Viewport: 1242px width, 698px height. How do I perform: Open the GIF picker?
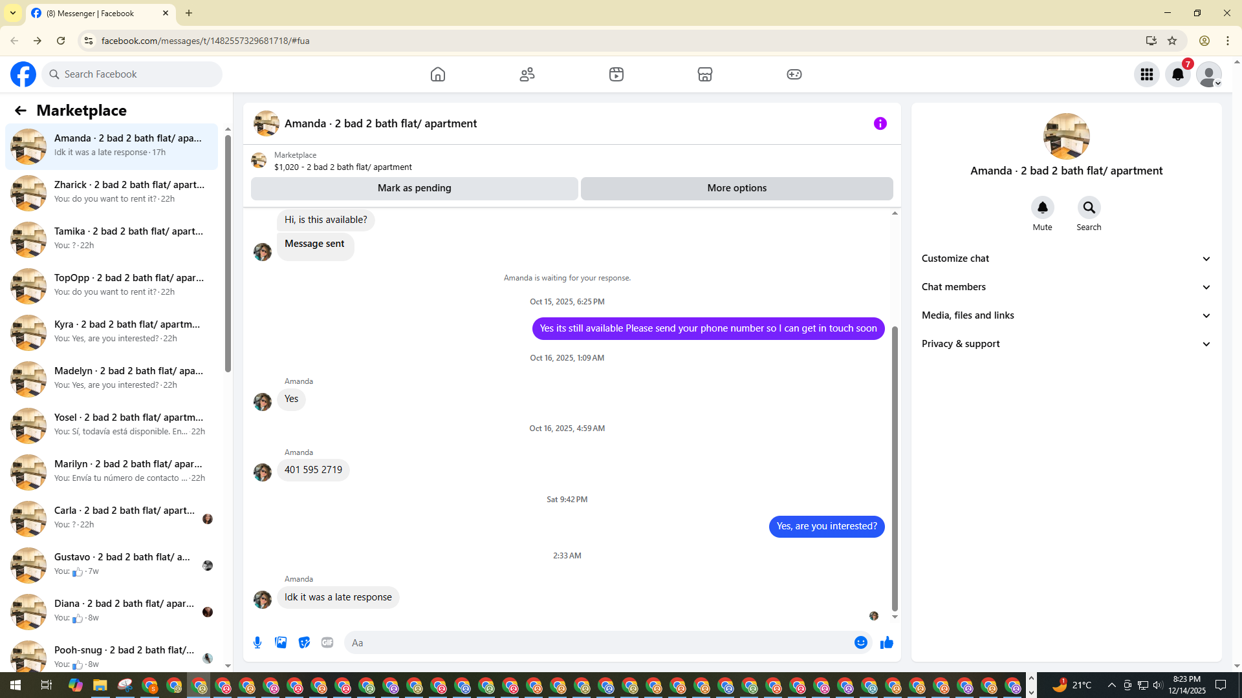(x=327, y=642)
